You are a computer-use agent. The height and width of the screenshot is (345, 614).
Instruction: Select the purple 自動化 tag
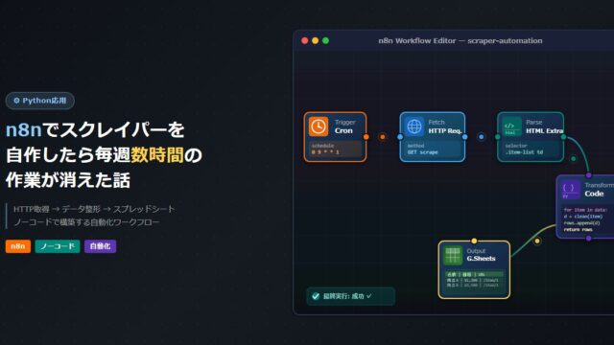click(100, 246)
